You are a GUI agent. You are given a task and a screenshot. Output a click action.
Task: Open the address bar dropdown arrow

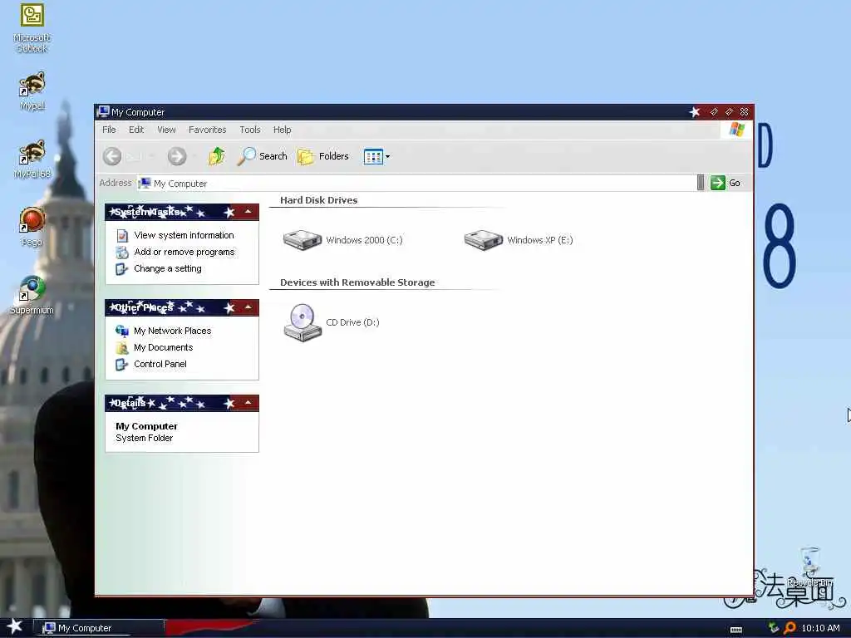point(701,183)
